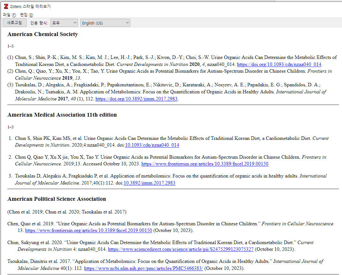This screenshot has width=342, height=275.
Task: Select the American Political Science Association heading
Action: click(57, 199)
